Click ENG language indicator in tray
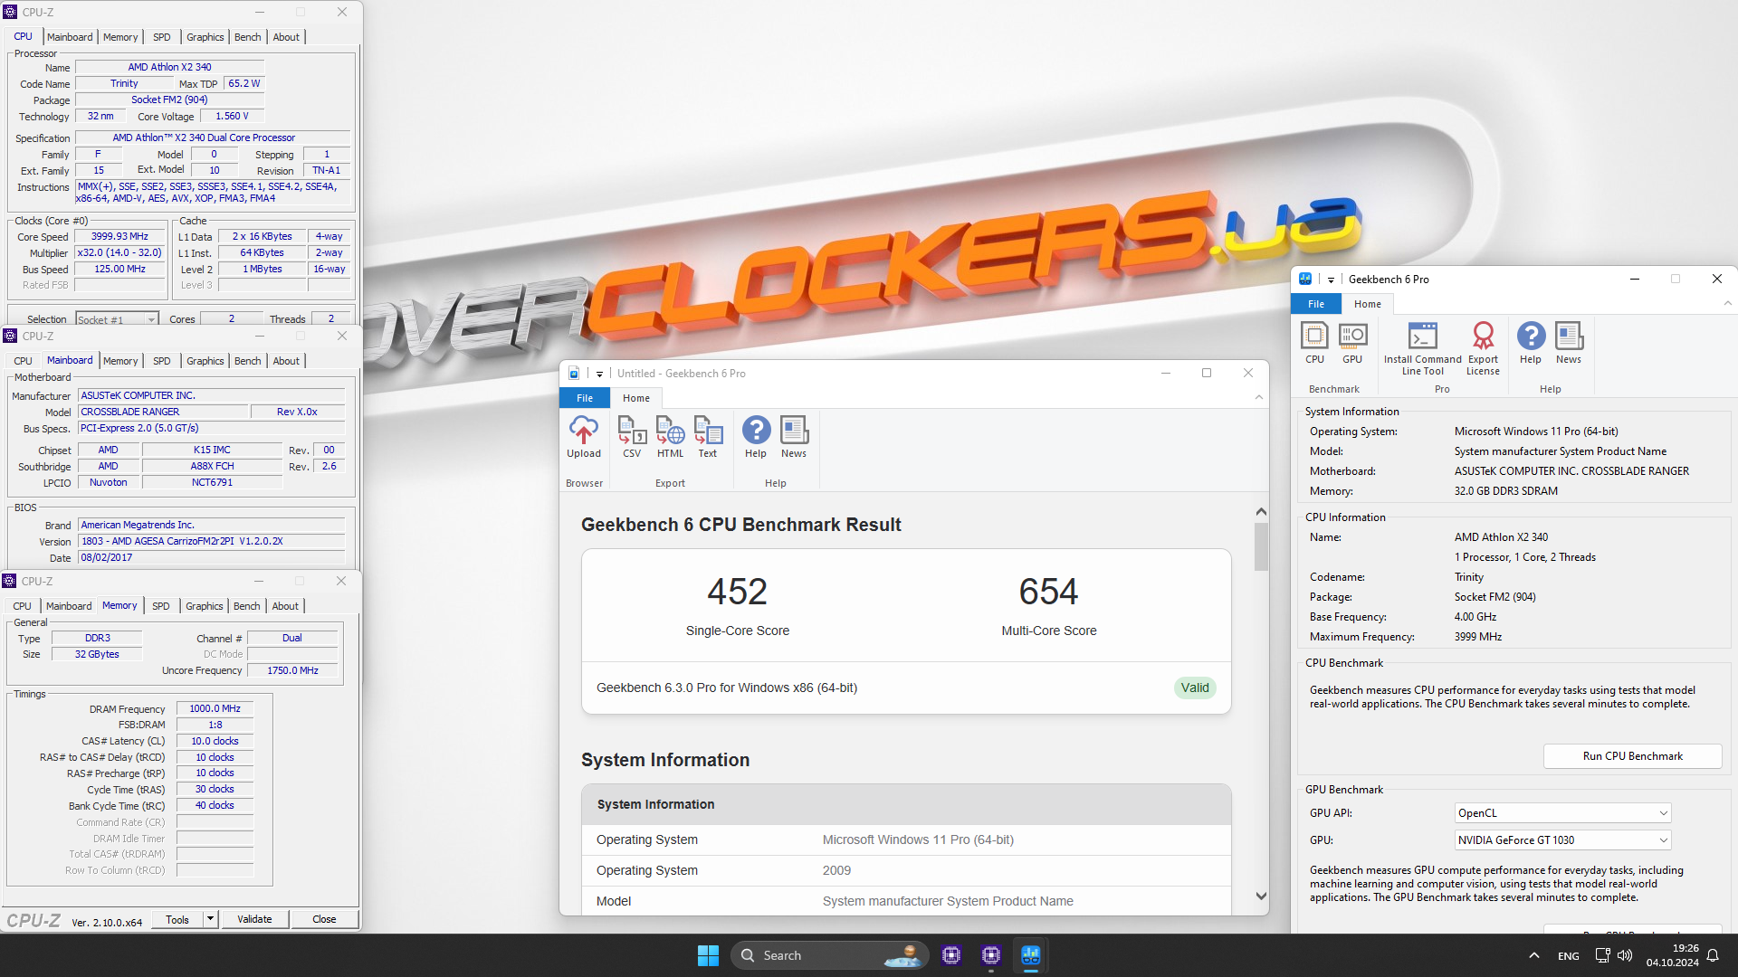The height and width of the screenshot is (977, 1738). (x=1569, y=955)
